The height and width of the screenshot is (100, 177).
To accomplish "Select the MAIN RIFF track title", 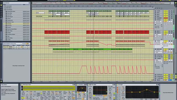I will click(159, 49).
